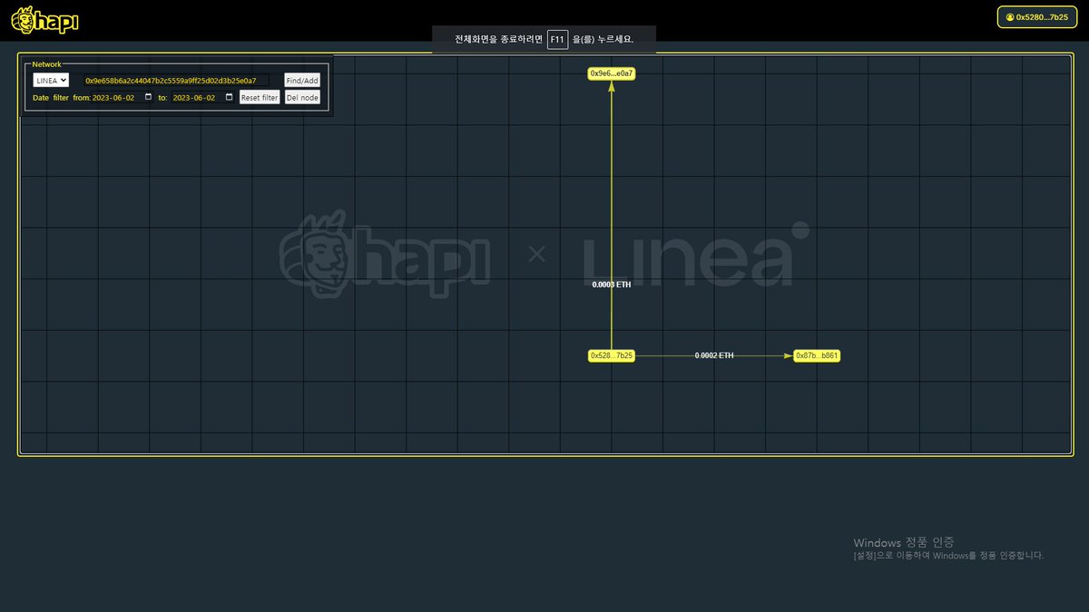The width and height of the screenshot is (1089, 612).
Task: Select the 0x528...7b25 node
Action: (612, 355)
